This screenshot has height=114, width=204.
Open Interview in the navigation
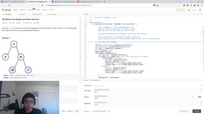[31, 10]
